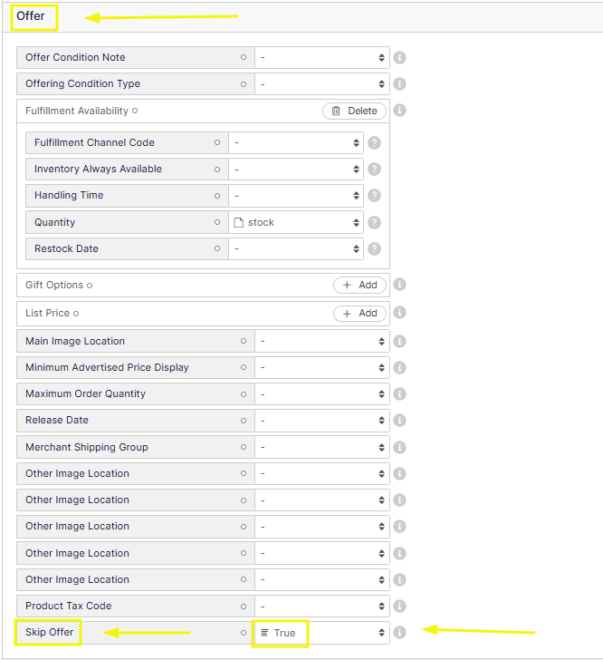Click info icon next to Release Date
The image size is (603, 660).
pyautogui.click(x=399, y=421)
